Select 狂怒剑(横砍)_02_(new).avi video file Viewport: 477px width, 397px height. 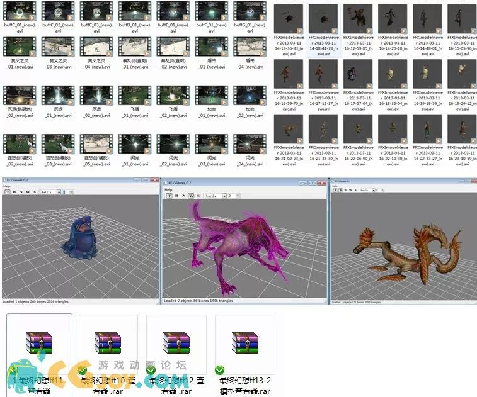20,150
